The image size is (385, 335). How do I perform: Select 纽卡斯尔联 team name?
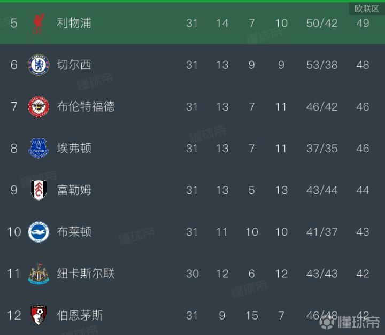pyautogui.click(x=86, y=274)
